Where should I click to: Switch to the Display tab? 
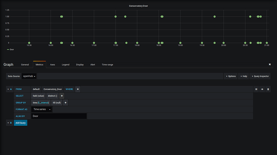click(80, 64)
